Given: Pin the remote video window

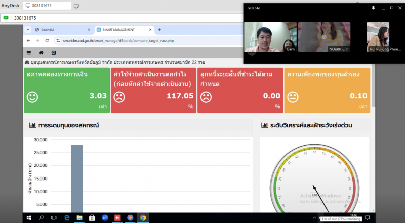Looking at the screenshot, I should click(x=373, y=8).
